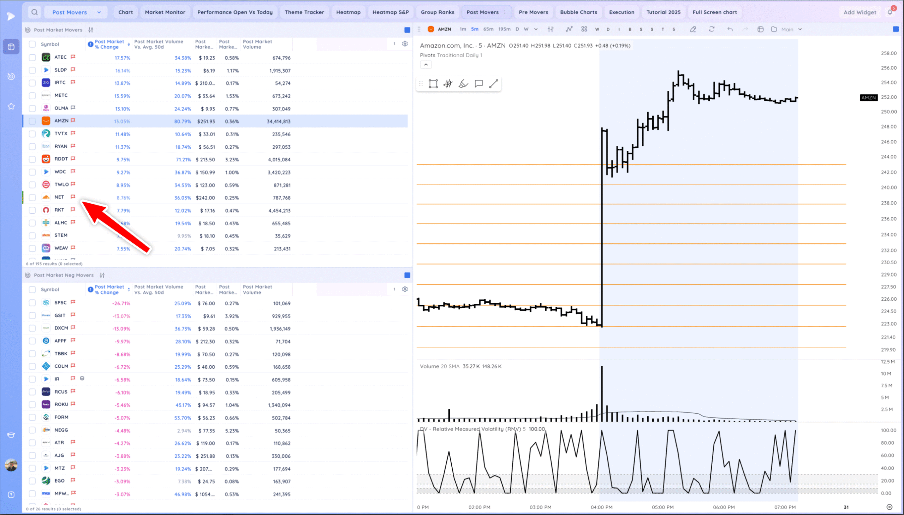904x515 pixels.
Task: Open options on the Post Movers tab
Action: click(505, 12)
